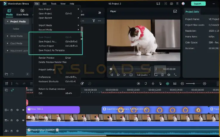
Task: Click the filter icon in media panel
Action: tap(94, 21)
